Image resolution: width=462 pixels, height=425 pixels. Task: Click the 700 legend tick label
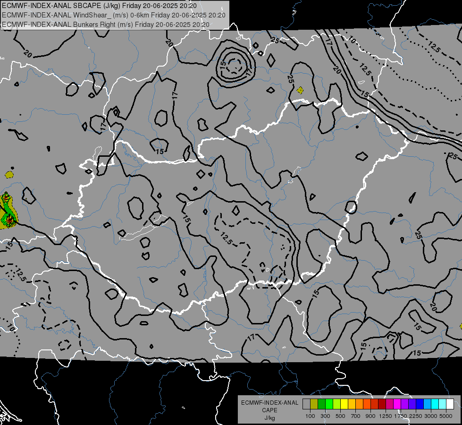coord(356,416)
